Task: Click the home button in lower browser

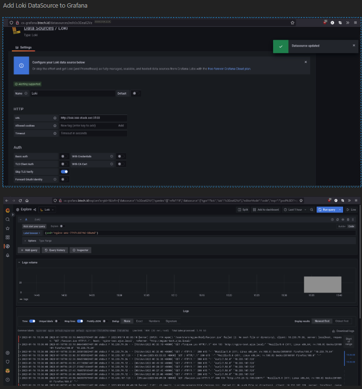Action: click(x=27, y=201)
